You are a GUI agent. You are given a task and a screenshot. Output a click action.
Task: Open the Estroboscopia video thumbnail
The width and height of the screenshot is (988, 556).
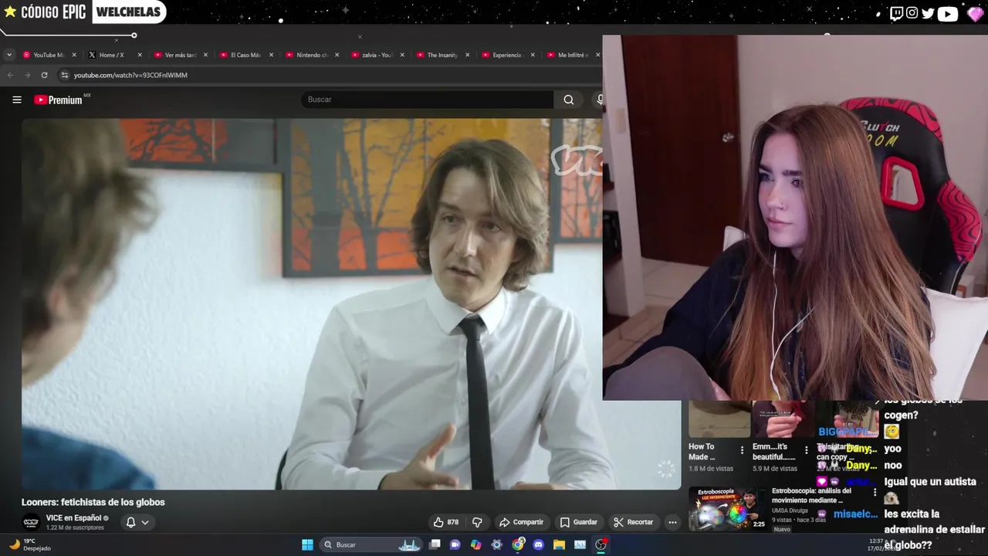point(727,508)
